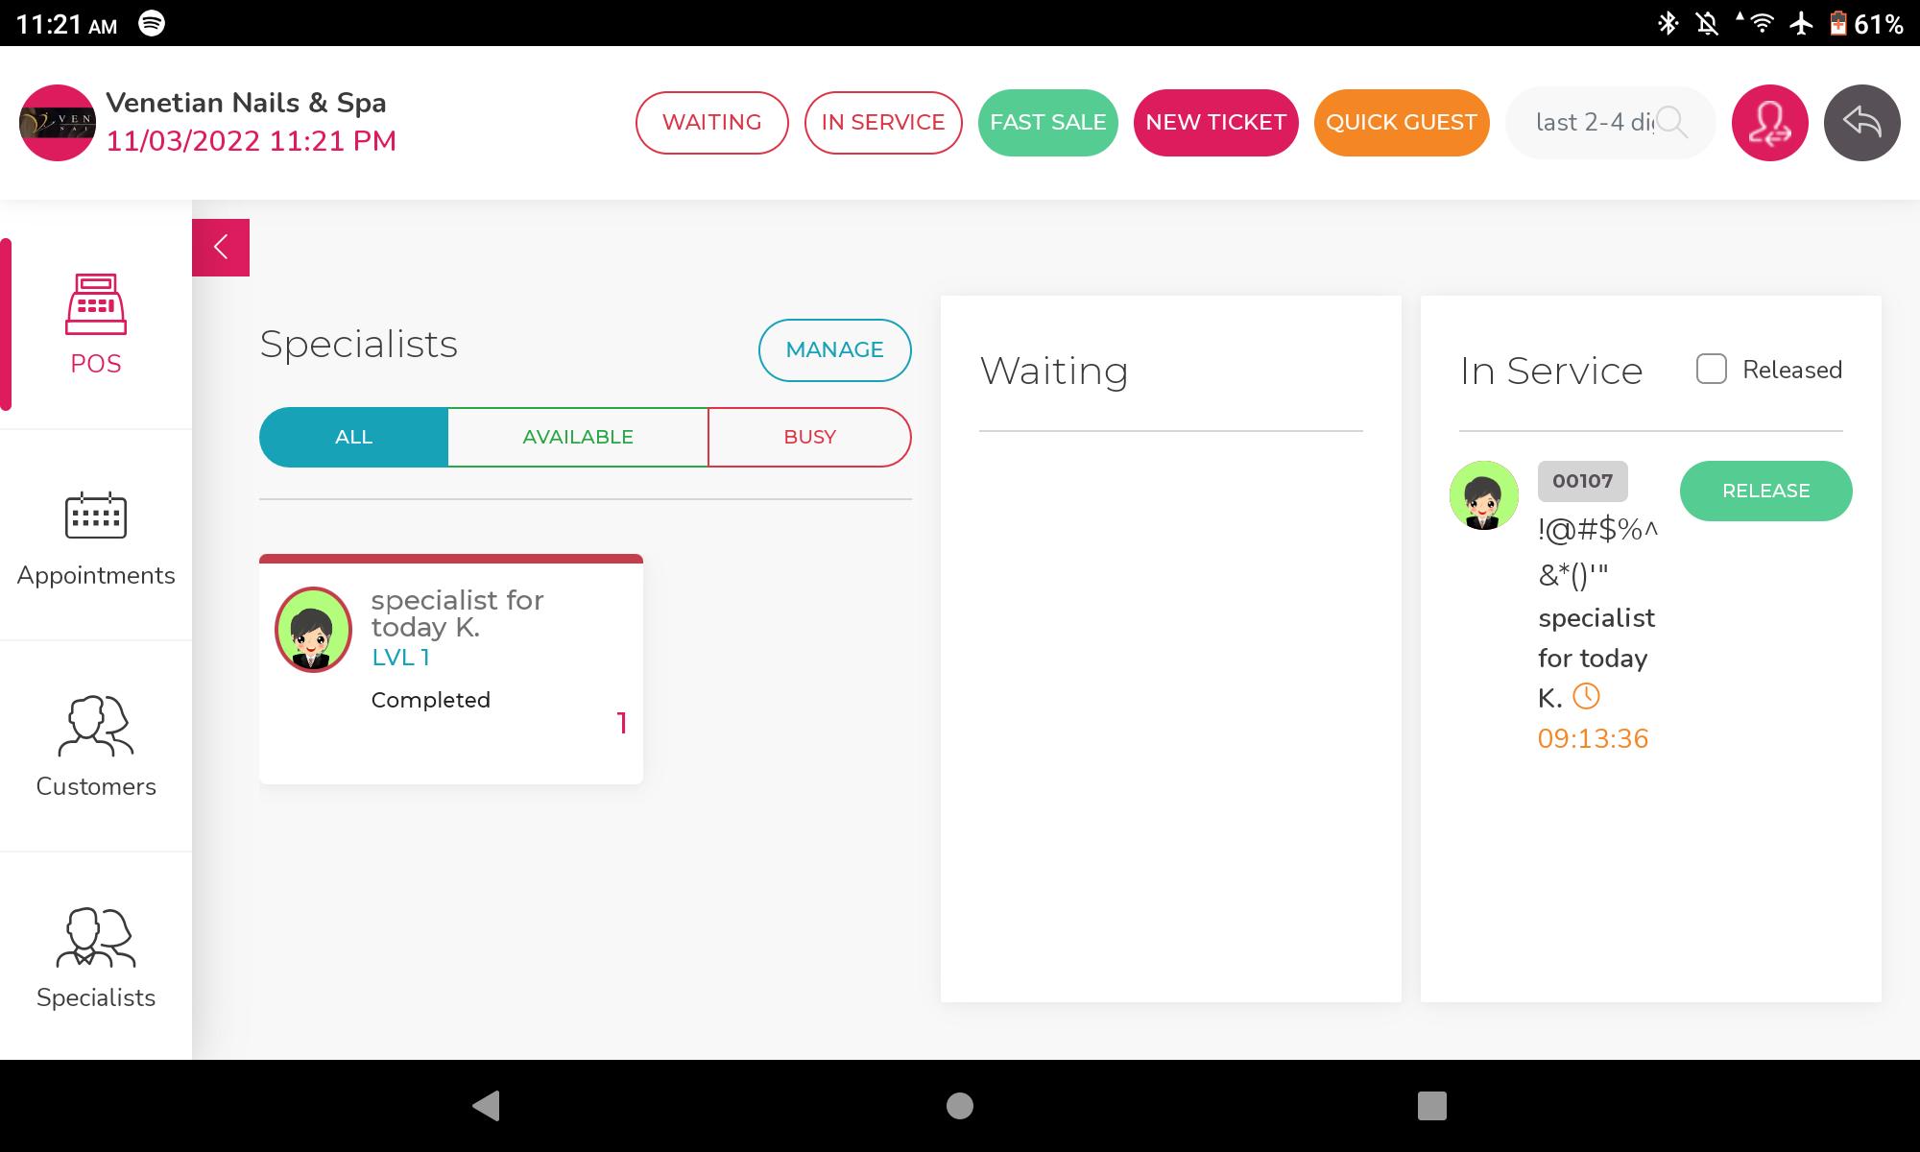Screen dimensions: 1920x1152
Task: Click the Completed label on specialist card
Action: tap(431, 700)
